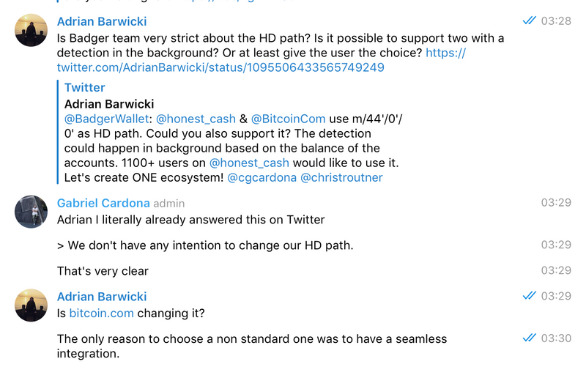Click the 03:29 timestamp of Gabriel's first message
This screenshot has height=367, width=586.
coord(556,203)
